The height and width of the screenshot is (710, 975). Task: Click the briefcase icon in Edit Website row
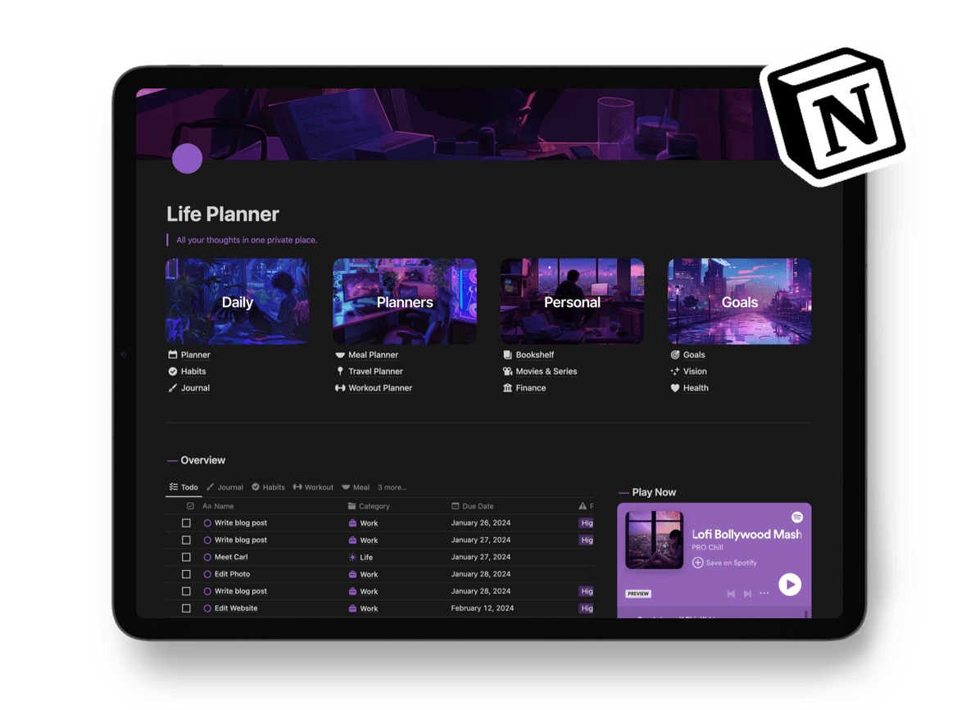(352, 608)
